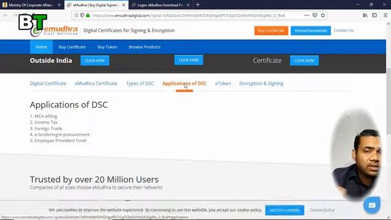
Task: Accept cookies with the blue button
Action: 285,210
